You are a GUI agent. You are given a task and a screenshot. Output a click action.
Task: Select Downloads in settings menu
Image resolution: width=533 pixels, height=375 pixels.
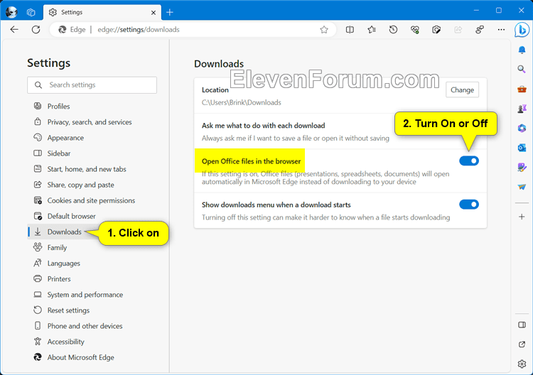tap(64, 232)
